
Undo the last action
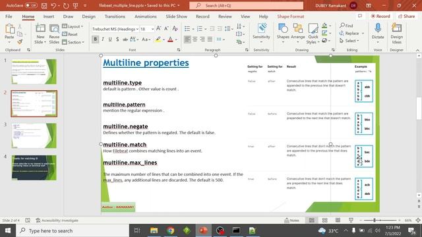(53, 5)
